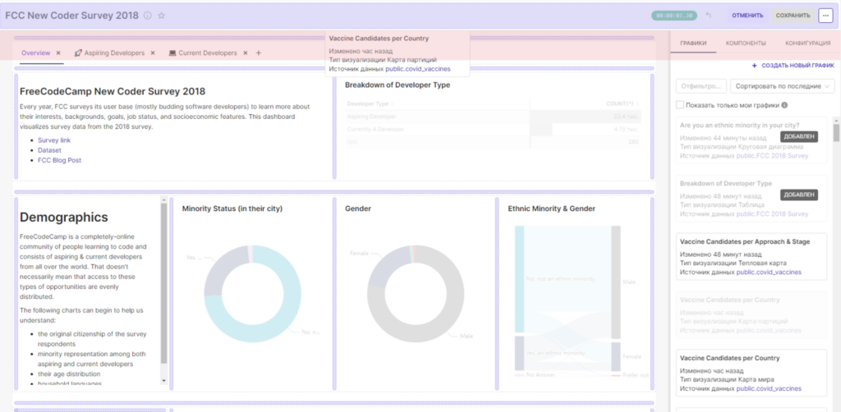Screen dimensions: 841x412
Task: Favorite the dashboard with the star icon
Action: [162, 16]
